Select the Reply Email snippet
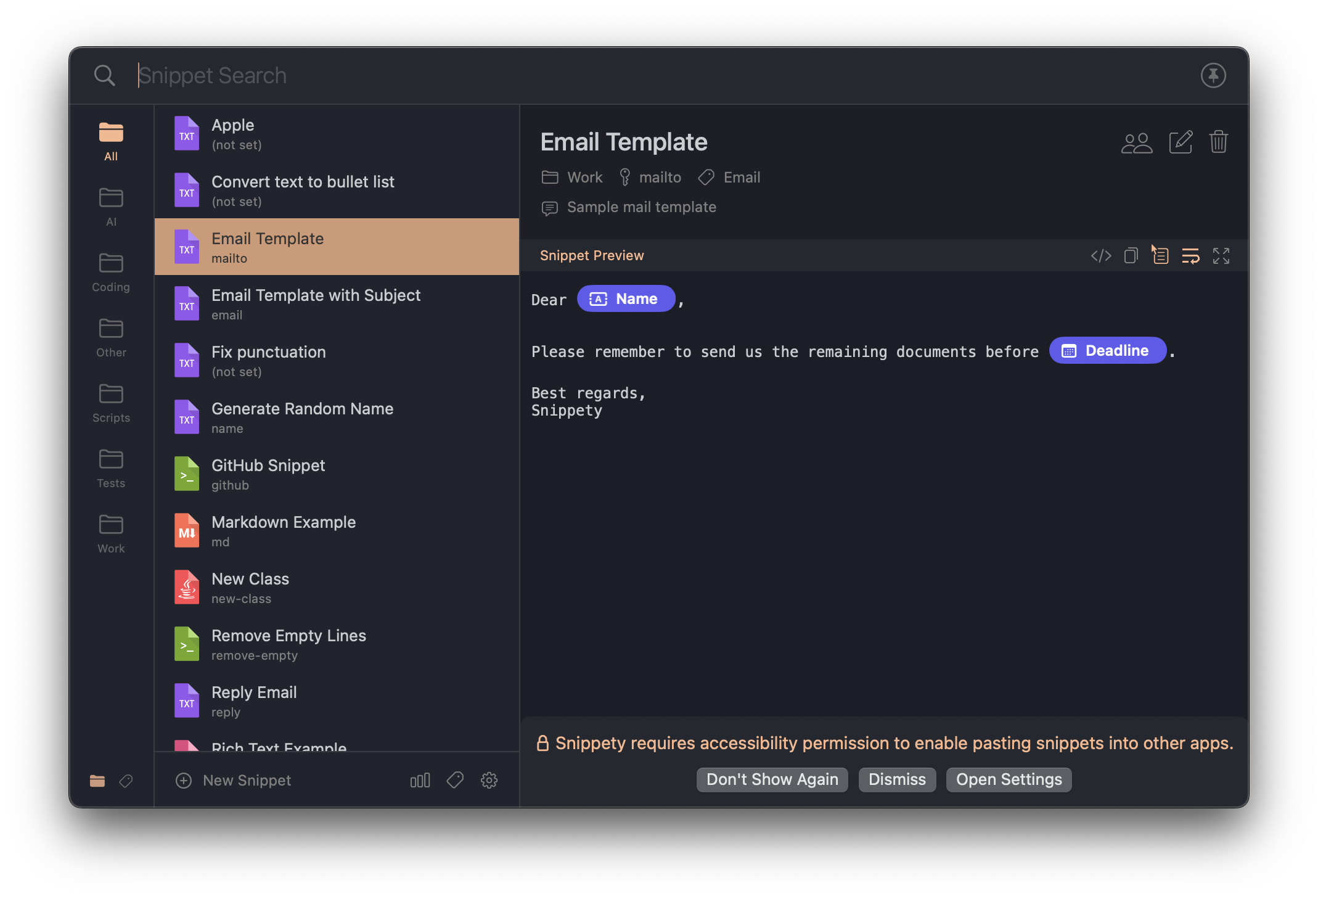This screenshot has width=1318, height=899. click(x=337, y=700)
